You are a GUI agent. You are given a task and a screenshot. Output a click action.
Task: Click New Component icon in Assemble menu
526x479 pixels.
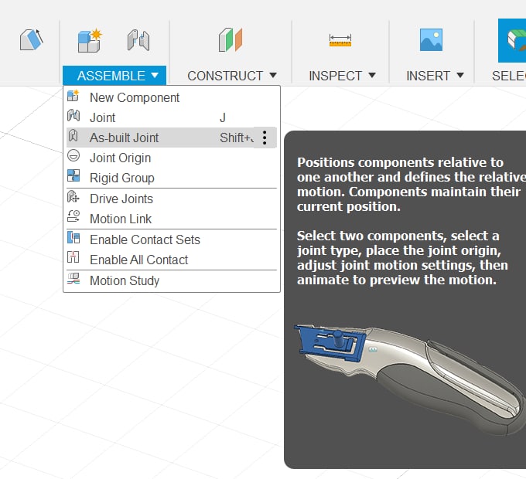pyautogui.click(x=73, y=96)
